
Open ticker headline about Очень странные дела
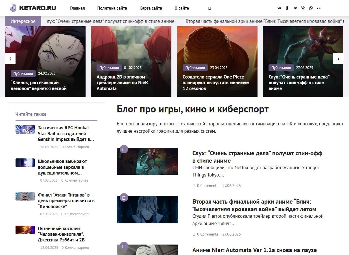[x=111, y=21]
